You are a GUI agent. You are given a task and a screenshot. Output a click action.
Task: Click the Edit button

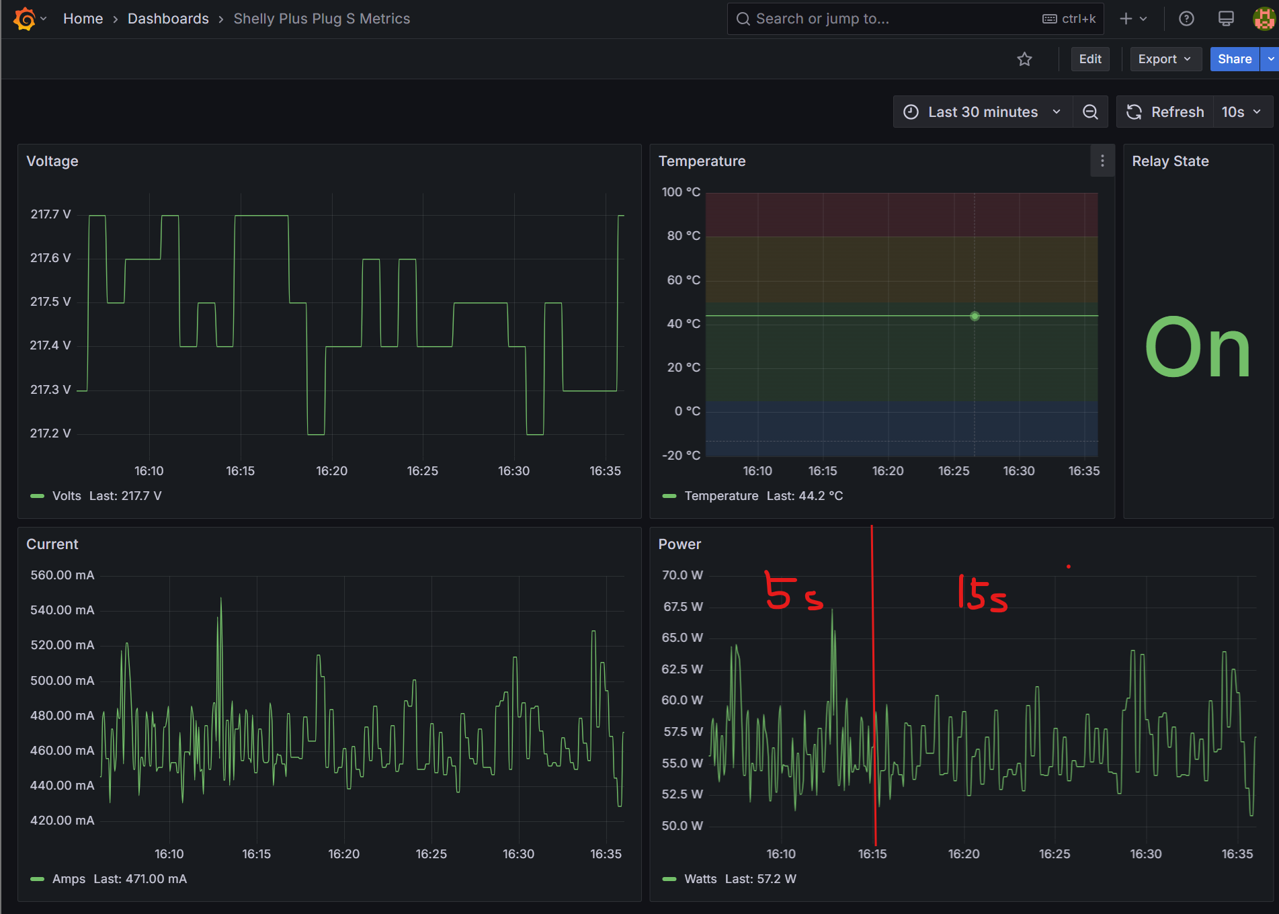[x=1090, y=59]
